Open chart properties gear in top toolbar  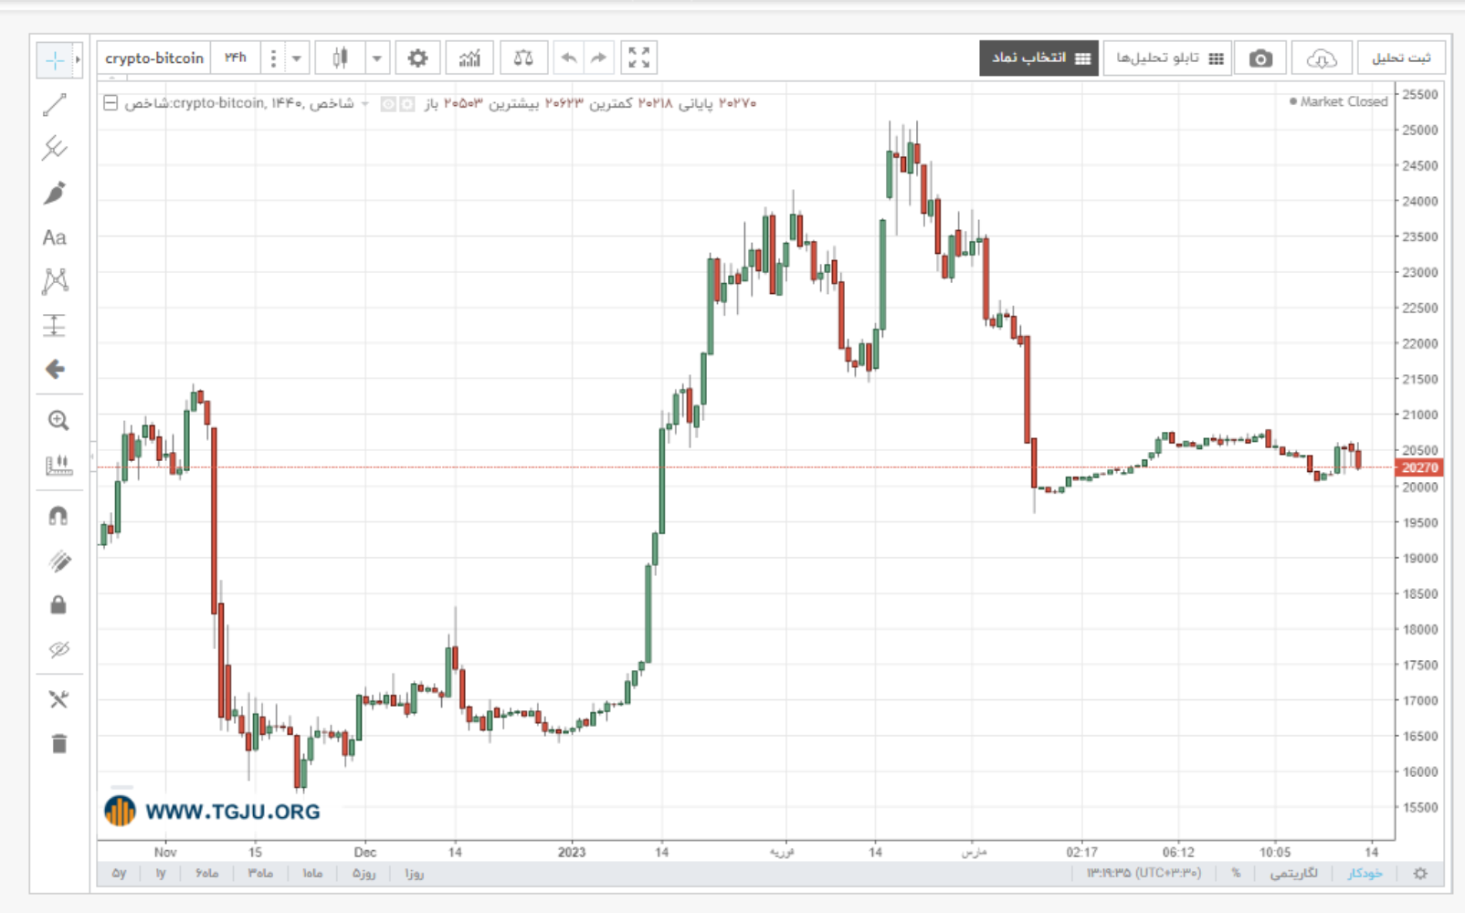point(417,58)
